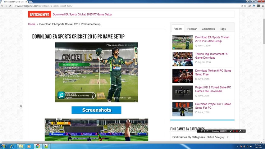Click the horizontal scrollbar at page bottom
Screen dimensions: 265x149
coord(132,142)
